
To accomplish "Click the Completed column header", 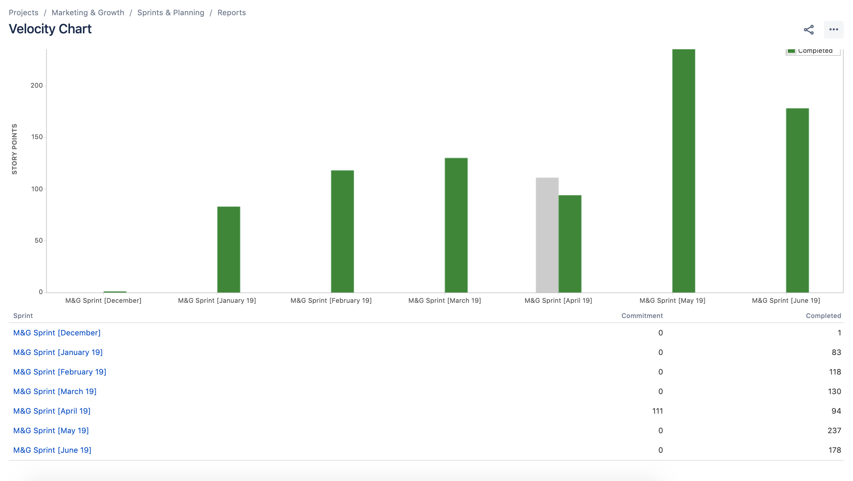I will pyautogui.click(x=823, y=316).
